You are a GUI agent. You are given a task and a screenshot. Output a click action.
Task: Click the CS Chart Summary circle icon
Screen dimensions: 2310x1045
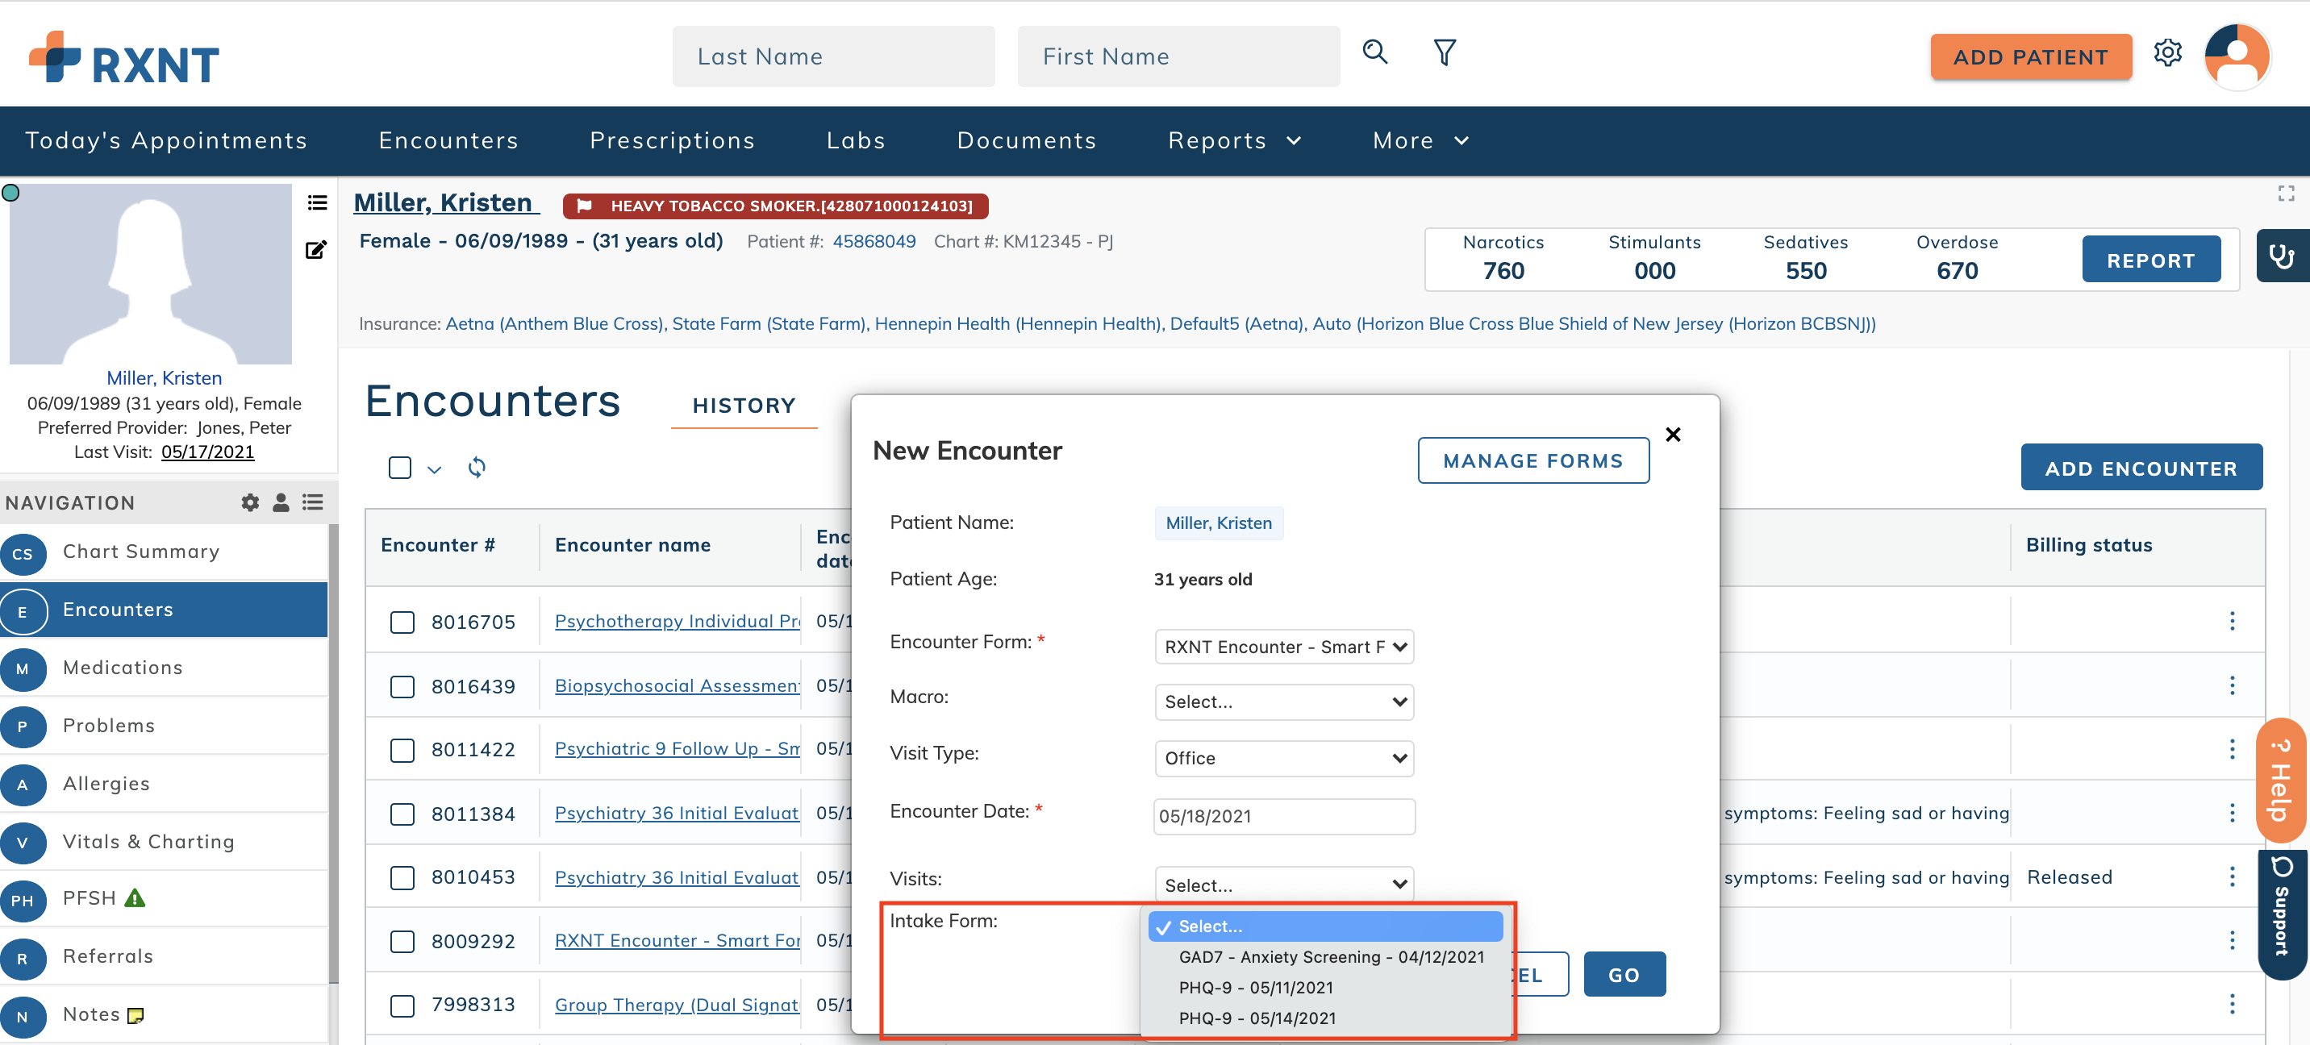coord(23,554)
